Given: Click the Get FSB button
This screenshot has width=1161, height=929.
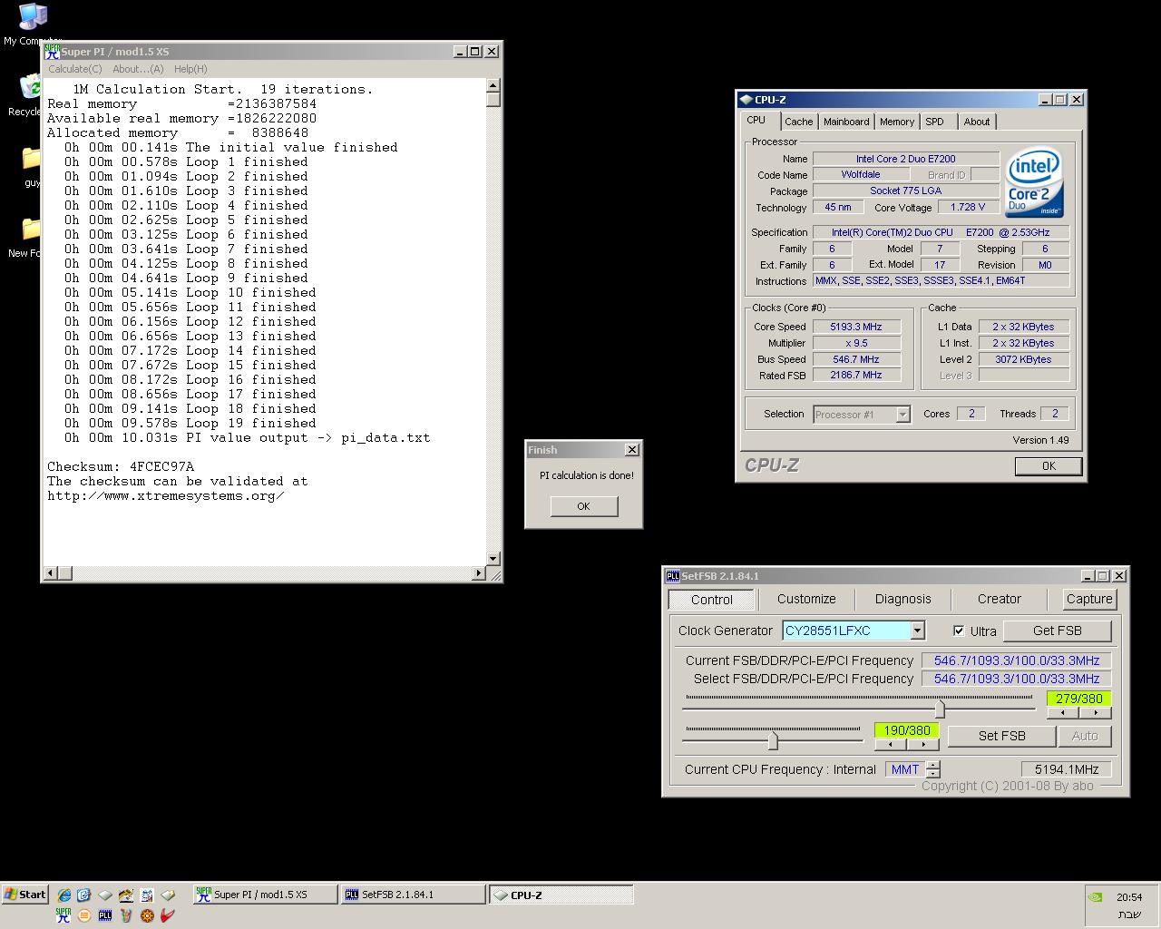Looking at the screenshot, I should click(1057, 631).
